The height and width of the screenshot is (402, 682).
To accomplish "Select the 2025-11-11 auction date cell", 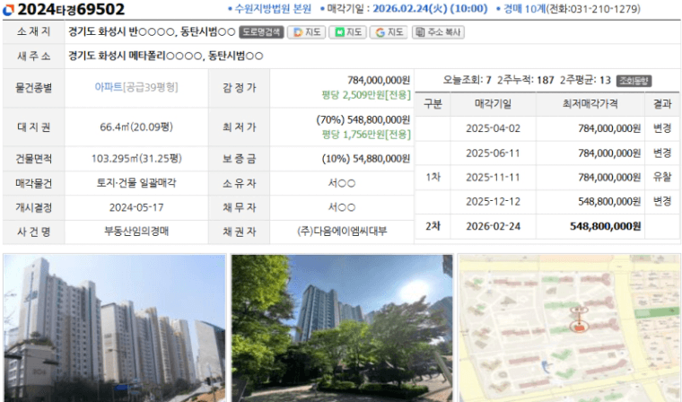I will (493, 178).
